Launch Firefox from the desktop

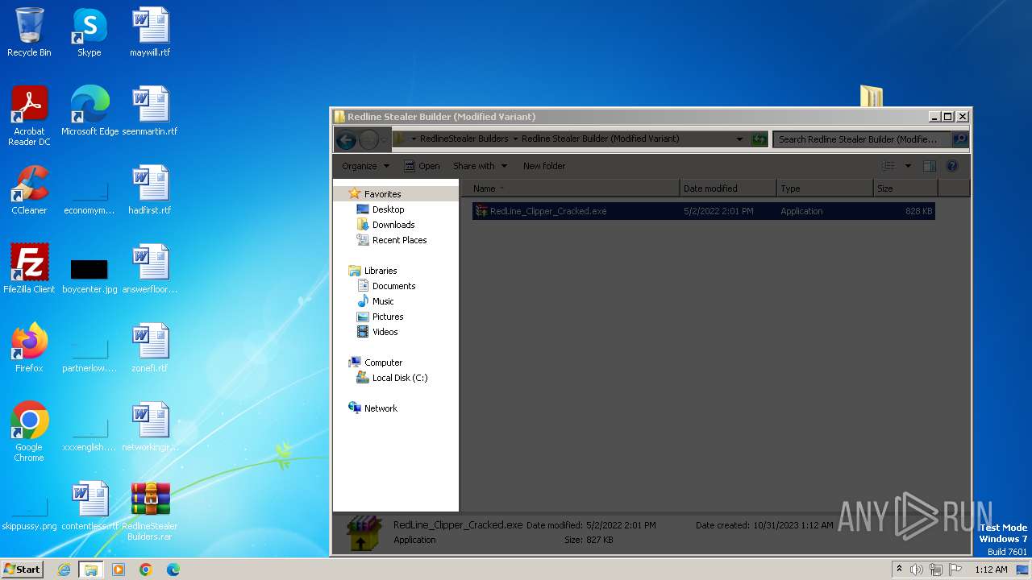click(x=29, y=348)
